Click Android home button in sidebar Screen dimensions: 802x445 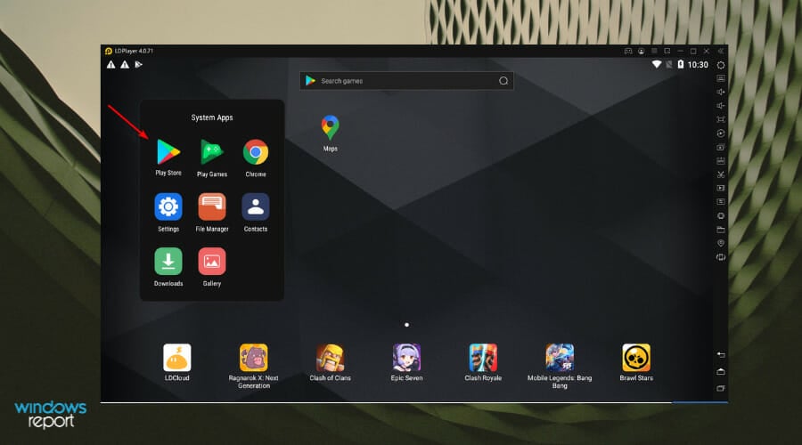[721, 371]
